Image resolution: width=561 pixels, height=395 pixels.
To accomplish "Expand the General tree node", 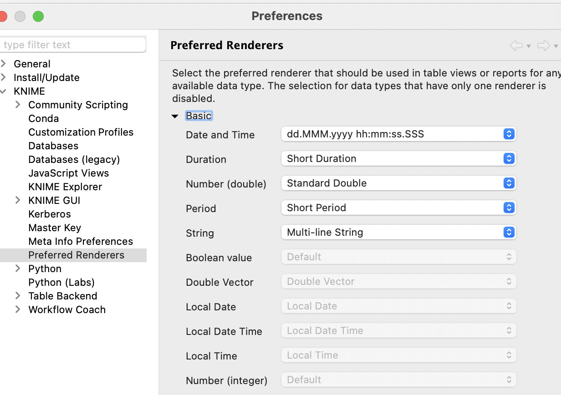I will pyautogui.click(x=4, y=64).
